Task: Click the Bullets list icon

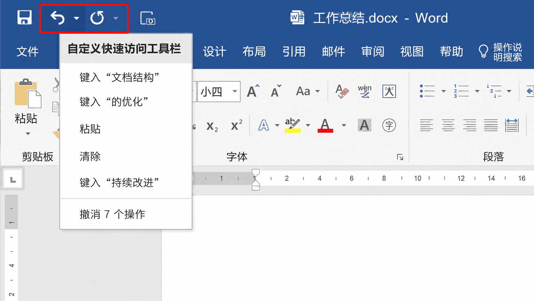Action: [x=427, y=91]
